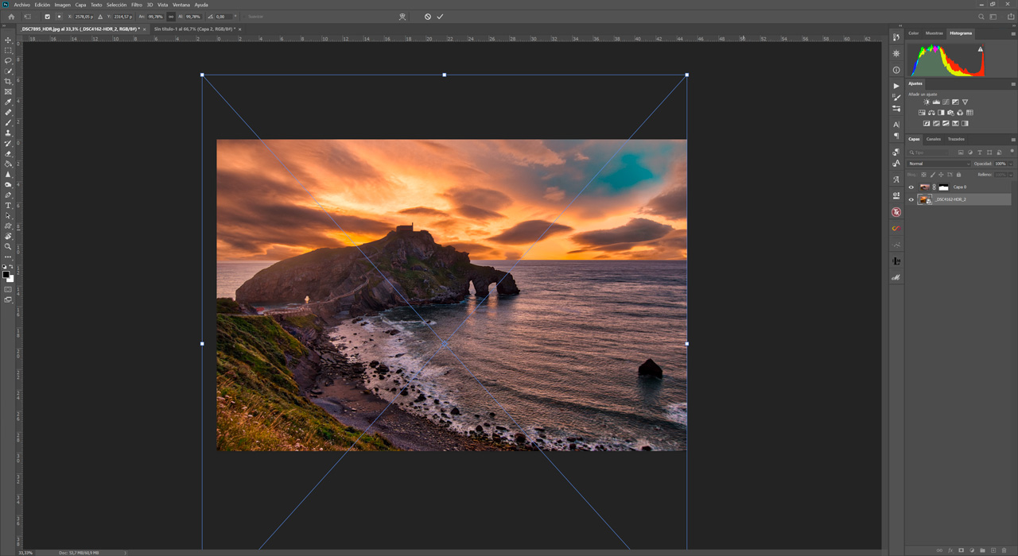This screenshot has height=556, width=1018.
Task: Open the Relleno dropdown arrow
Action: click(x=1010, y=175)
